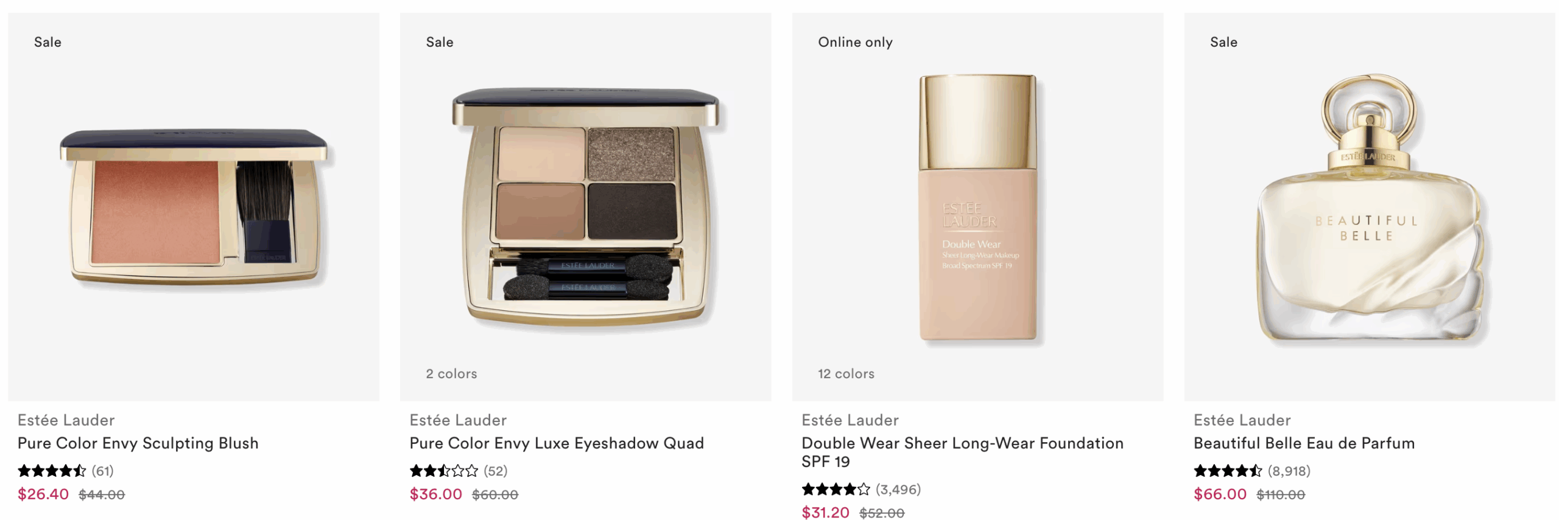Click the Pure Color Envy Luxe Eyeshadow Quad title
The image size is (1559, 520).
click(556, 443)
